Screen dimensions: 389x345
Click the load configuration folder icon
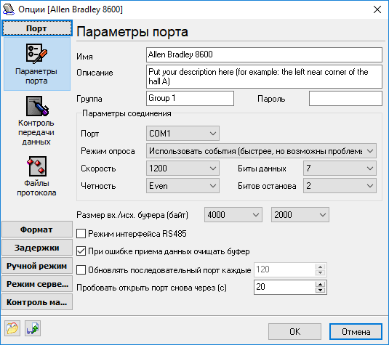12,328
